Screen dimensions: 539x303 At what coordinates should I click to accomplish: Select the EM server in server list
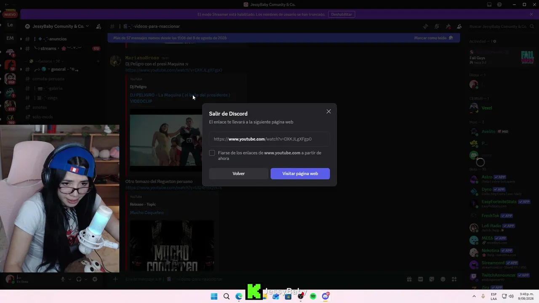[x=10, y=38]
